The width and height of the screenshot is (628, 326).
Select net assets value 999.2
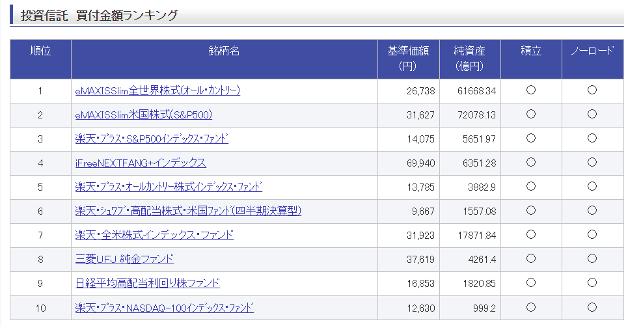[x=484, y=308]
